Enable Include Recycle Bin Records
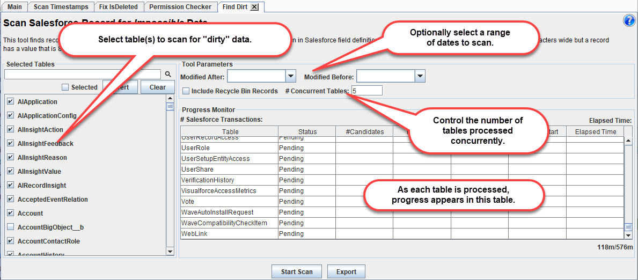Image resolution: width=638 pixels, height=280 pixels. point(186,91)
